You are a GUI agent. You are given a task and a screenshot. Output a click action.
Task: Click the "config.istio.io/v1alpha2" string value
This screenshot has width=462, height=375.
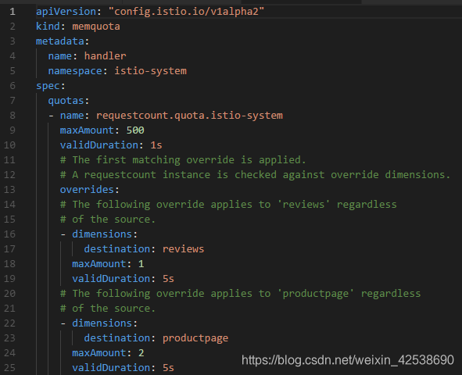186,12
